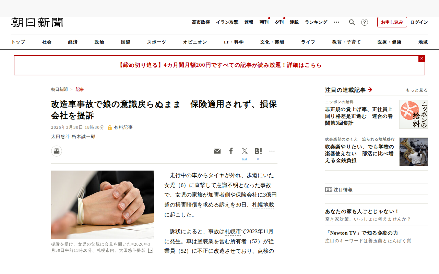Go to the スポーツ navigation tab

click(x=156, y=42)
